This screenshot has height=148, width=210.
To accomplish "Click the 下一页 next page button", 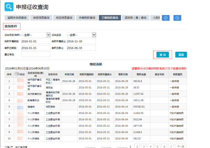I will click(x=181, y=146).
